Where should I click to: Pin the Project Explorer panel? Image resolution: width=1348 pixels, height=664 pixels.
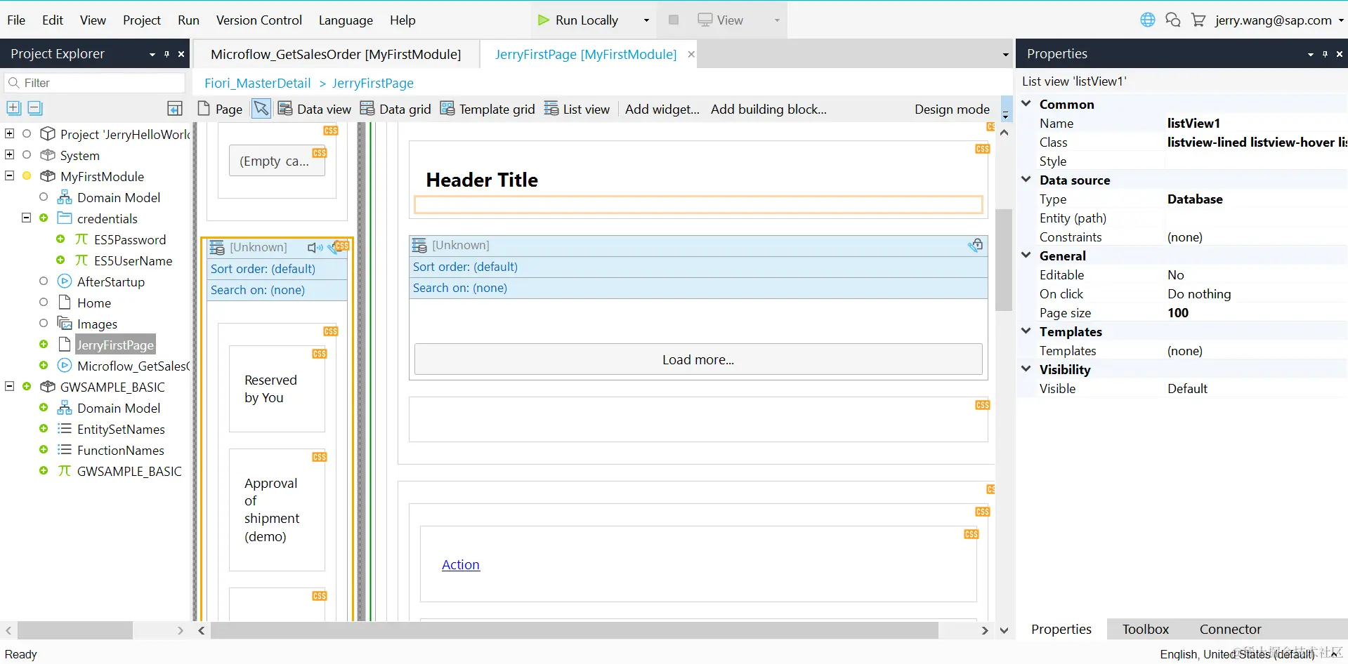click(x=166, y=54)
